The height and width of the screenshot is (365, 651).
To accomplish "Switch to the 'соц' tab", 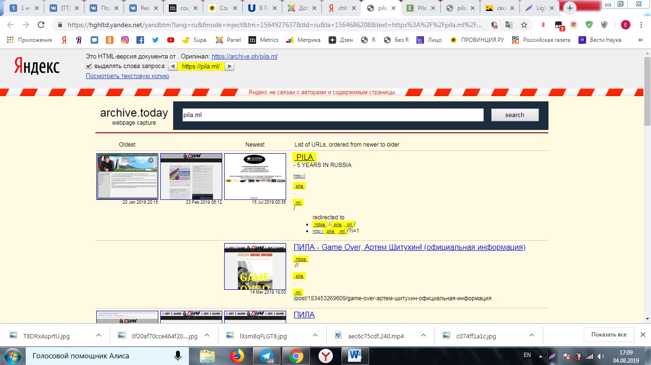I will click(x=182, y=8).
